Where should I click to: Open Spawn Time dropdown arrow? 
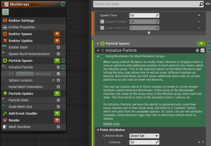199,15
